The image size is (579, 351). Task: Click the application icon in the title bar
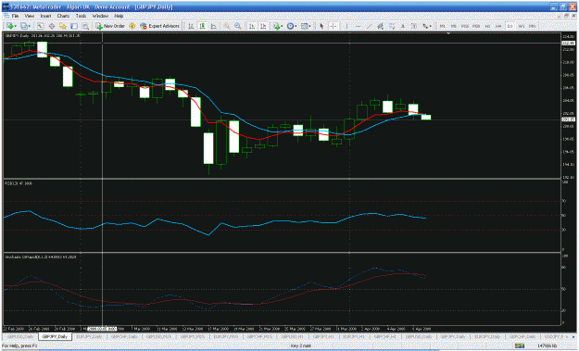[6, 6]
